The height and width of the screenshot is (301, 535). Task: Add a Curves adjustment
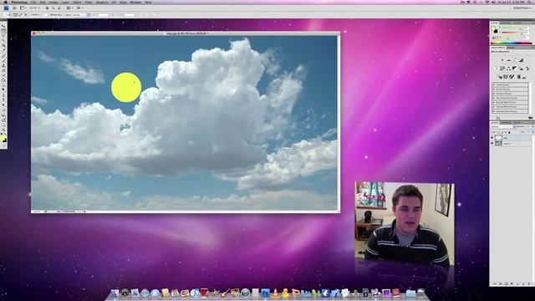coord(515,59)
